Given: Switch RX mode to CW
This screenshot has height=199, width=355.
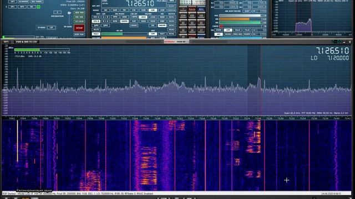Looking at the screenshot, I should click(x=134, y=10).
